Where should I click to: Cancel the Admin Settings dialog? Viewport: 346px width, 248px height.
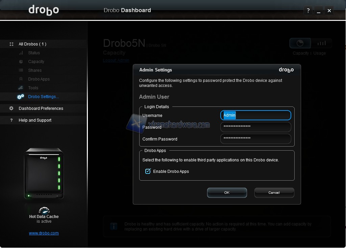[x=274, y=193]
